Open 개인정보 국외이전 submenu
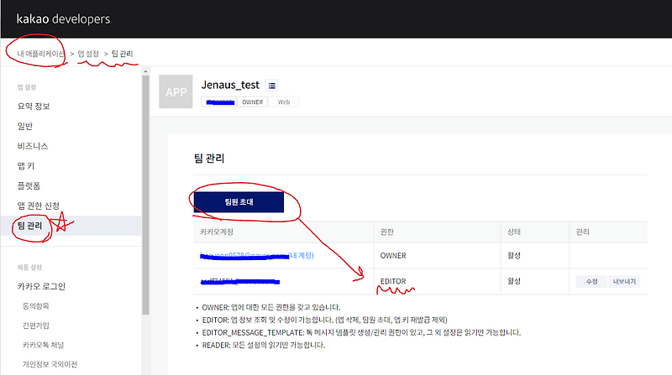The width and height of the screenshot is (672, 375). (50, 364)
